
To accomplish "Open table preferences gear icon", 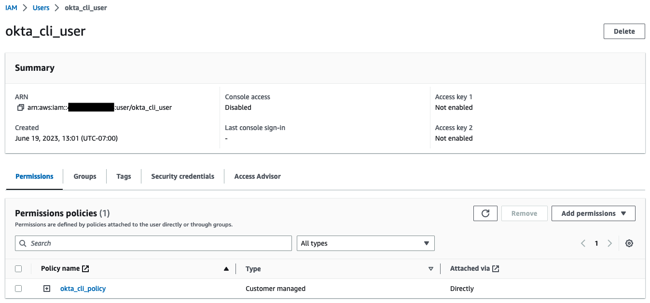I will [629, 243].
